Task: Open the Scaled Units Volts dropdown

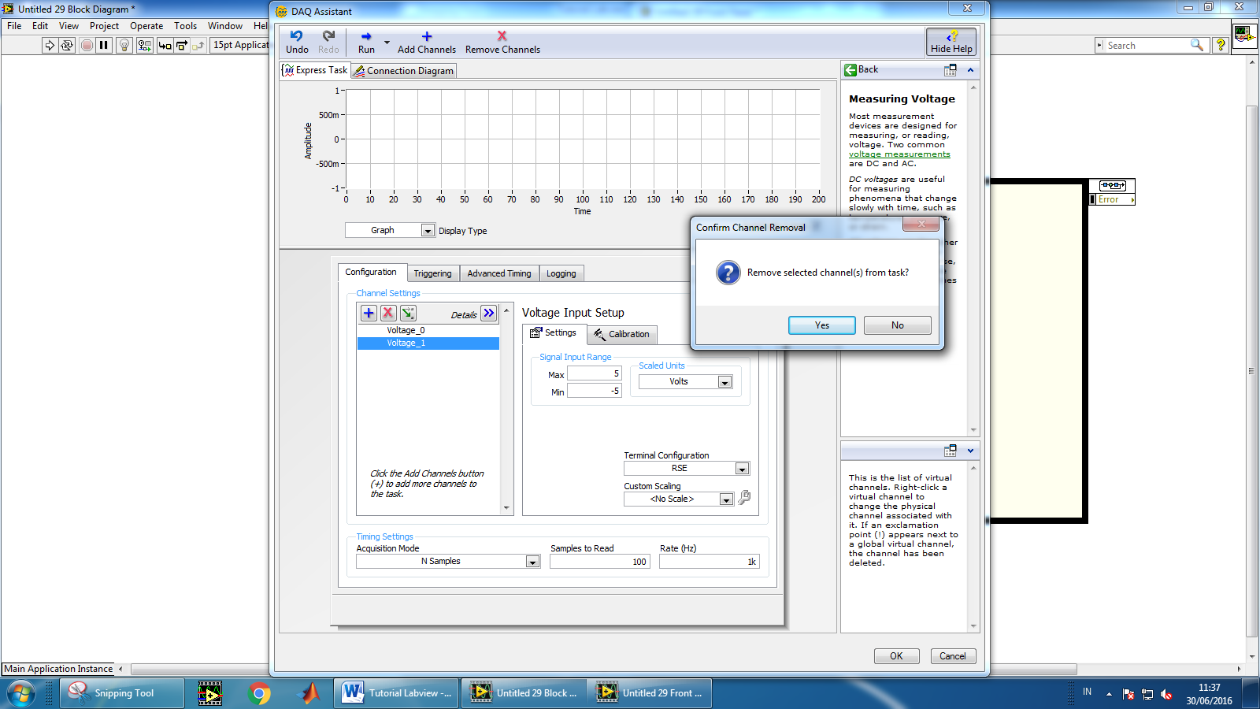Action: 724,382
